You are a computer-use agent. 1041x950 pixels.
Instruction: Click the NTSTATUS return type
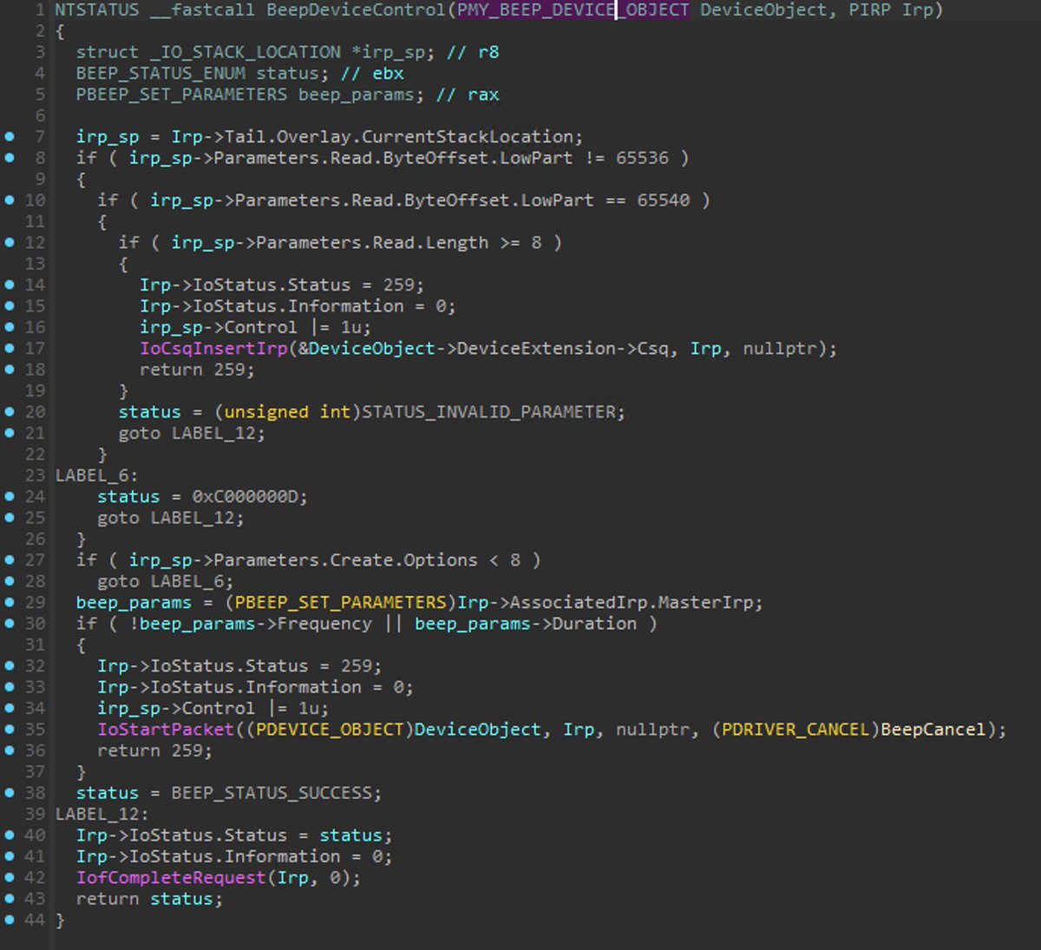click(97, 10)
